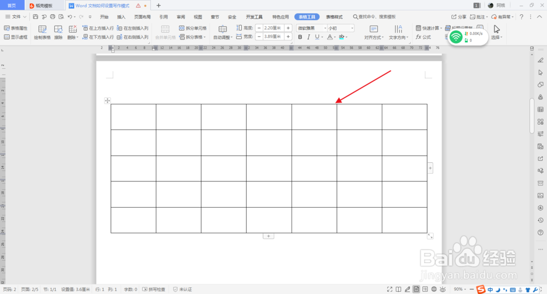Image resolution: width=547 pixels, height=294 pixels.
Task: Switch to the Home (首页) tab
Action: [x=11, y=5]
